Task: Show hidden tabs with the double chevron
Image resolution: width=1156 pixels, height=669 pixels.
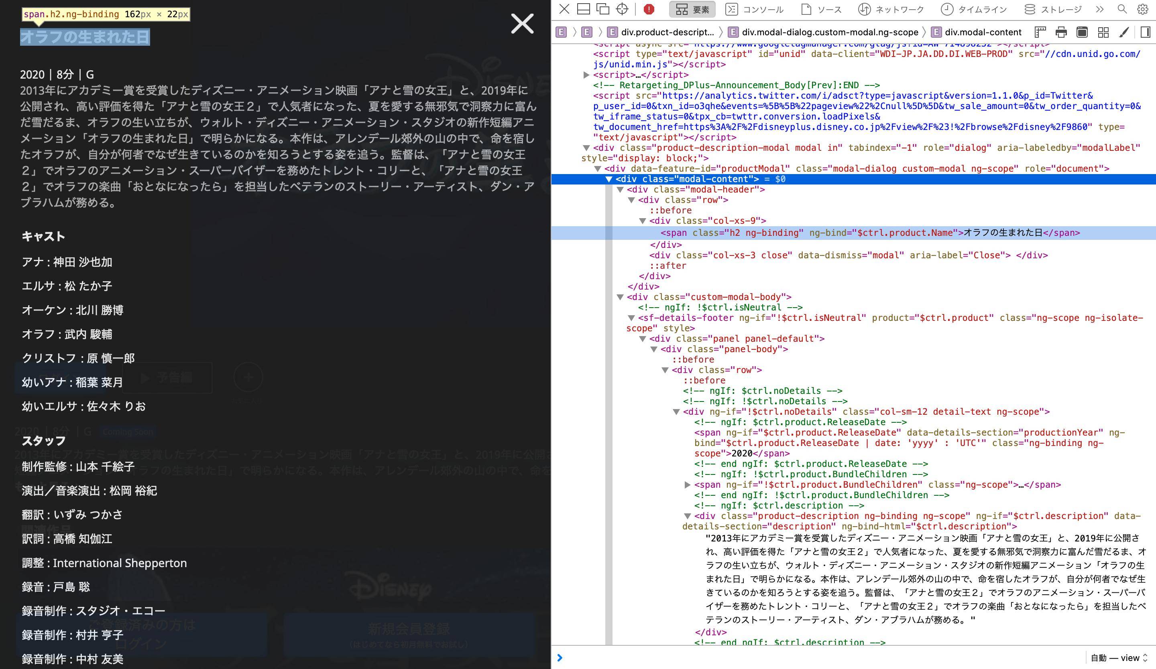Action: (1099, 9)
